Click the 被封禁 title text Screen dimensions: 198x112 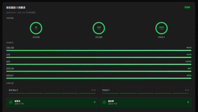click(x=111, y=101)
